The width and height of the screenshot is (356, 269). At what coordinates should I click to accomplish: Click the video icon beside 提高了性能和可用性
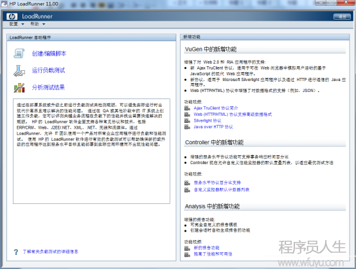[187, 254]
